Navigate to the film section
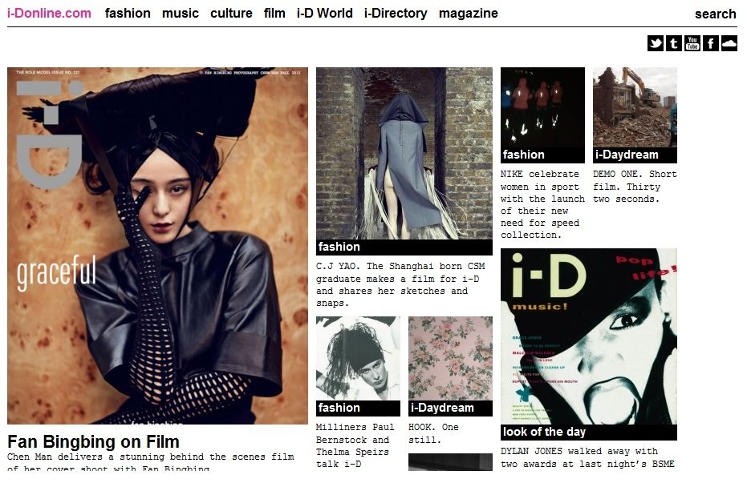Screen dimensions: 747x495 click(274, 13)
